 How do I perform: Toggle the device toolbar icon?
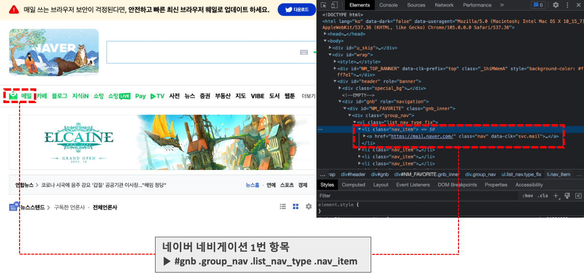[334, 5]
